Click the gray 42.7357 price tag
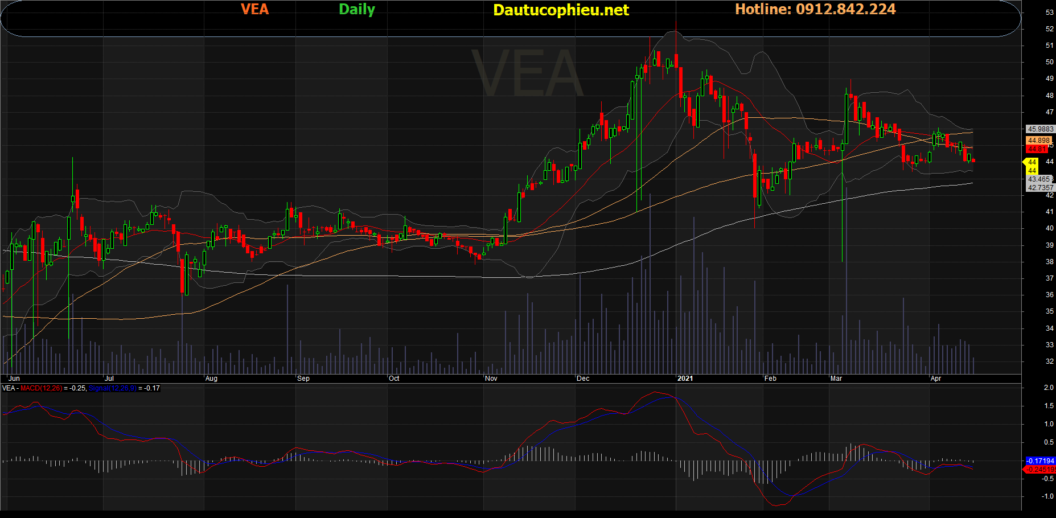 pos(1040,187)
